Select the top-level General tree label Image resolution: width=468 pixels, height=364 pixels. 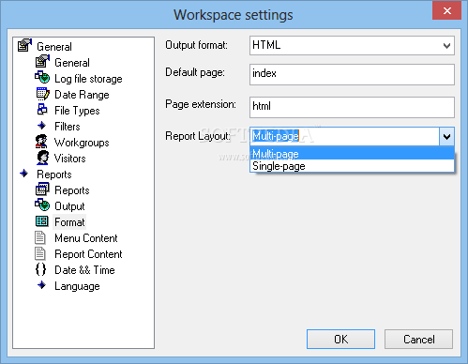coord(54,47)
